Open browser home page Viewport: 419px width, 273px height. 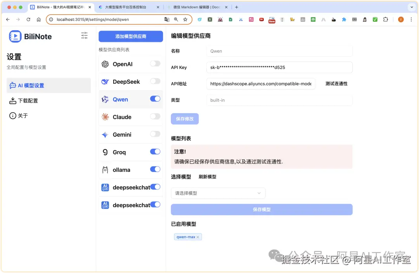pos(39,19)
